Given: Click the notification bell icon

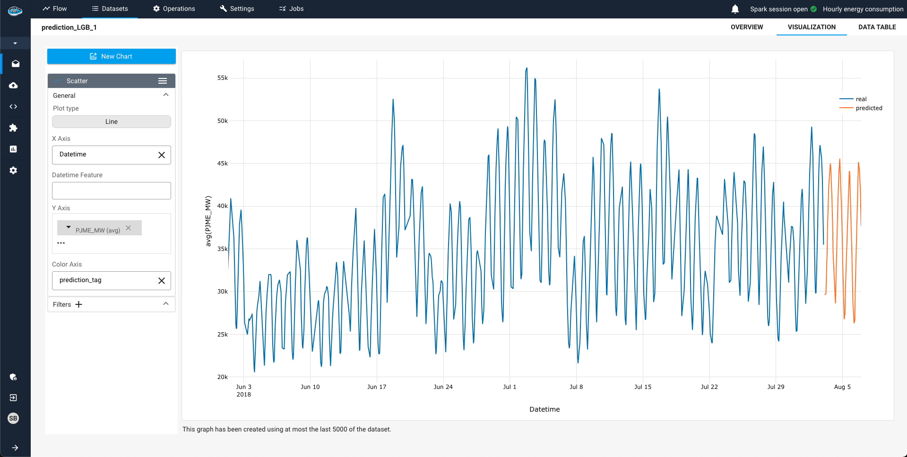Looking at the screenshot, I should tap(735, 9).
